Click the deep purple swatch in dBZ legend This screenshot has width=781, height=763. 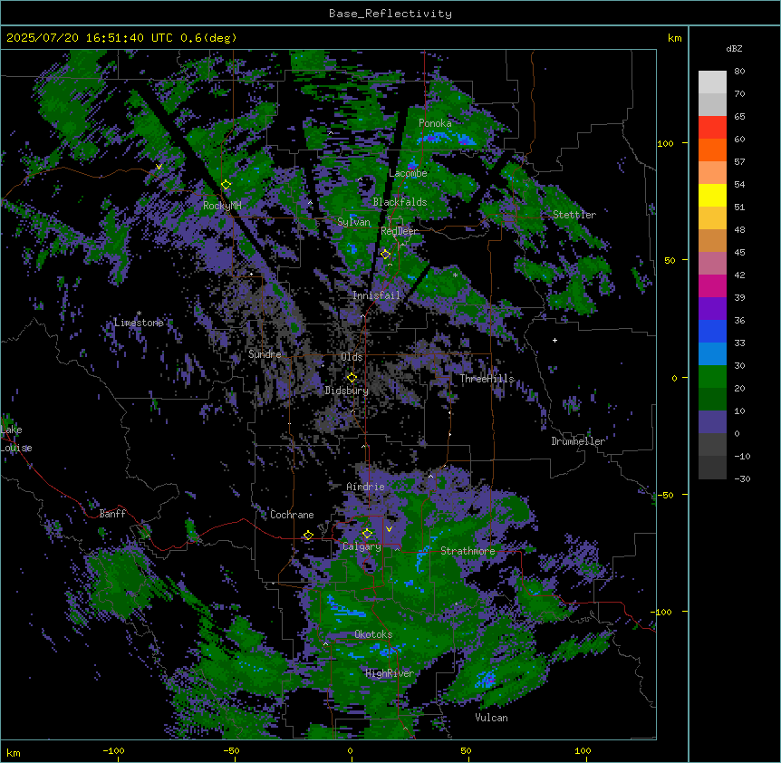point(712,308)
